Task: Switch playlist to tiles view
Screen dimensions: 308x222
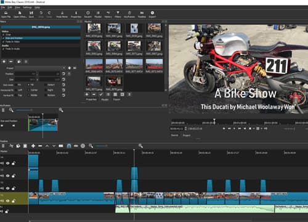Action: pos(115,94)
